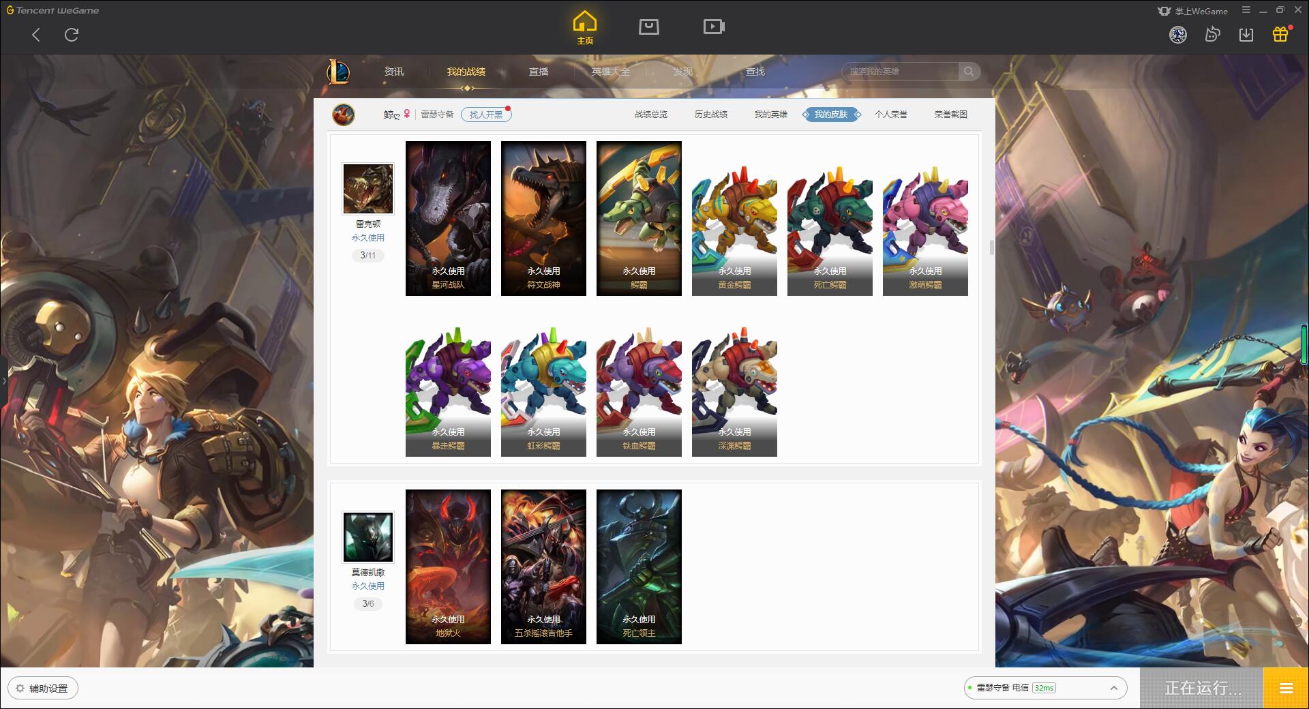Open the 发现 tab
The height and width of the screenshot is (709, 1309).
click(683, 72)
